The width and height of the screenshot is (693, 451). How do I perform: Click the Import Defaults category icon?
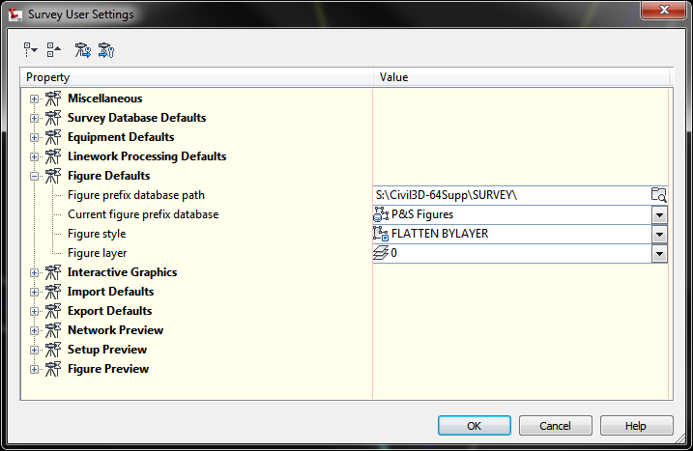tap(53, 292)
